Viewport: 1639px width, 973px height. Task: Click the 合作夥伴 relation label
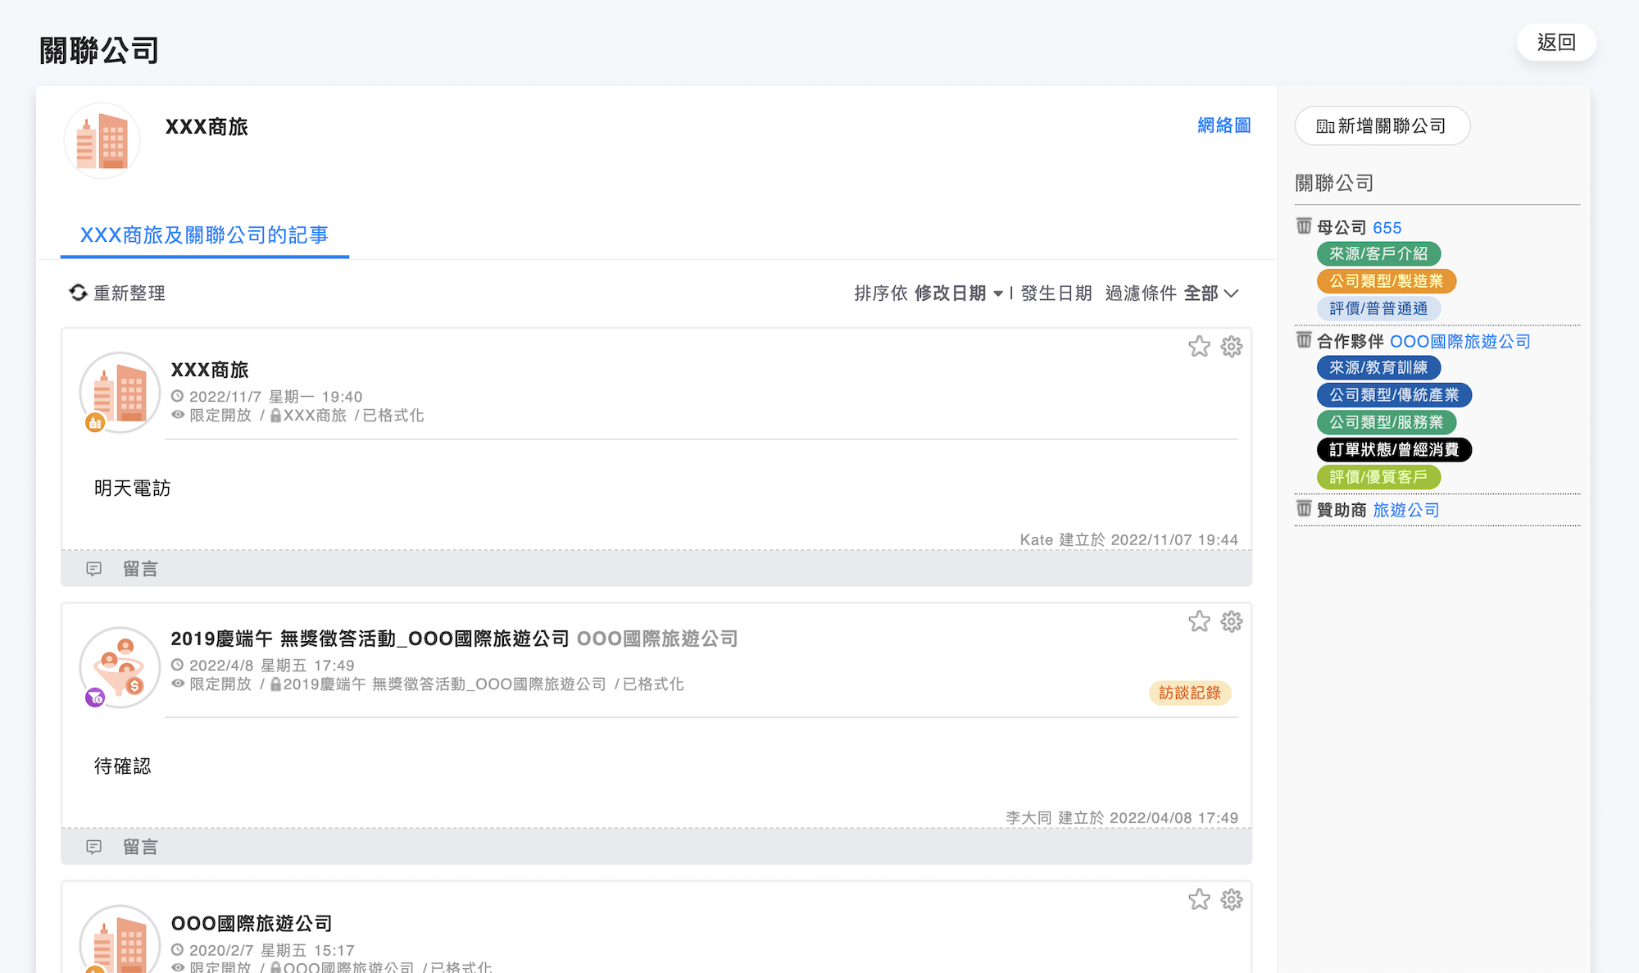point(1351,342)
